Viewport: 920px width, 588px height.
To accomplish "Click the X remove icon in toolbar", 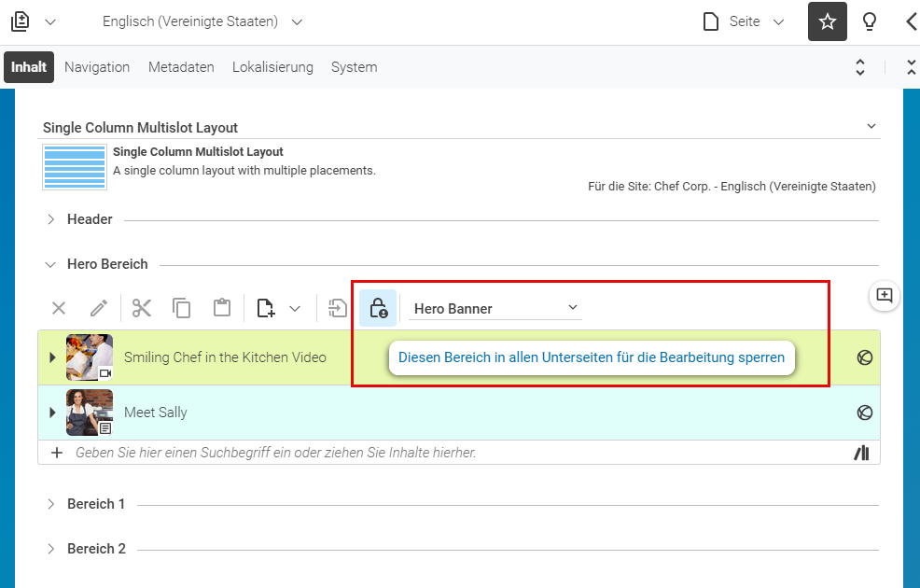I will (x=59, y=308).
